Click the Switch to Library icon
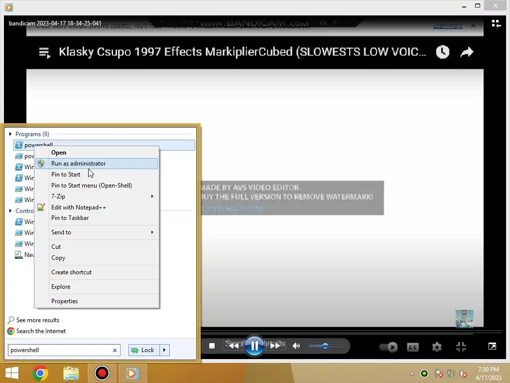Screen dimensions: 510x383 (x=496, y=23)
